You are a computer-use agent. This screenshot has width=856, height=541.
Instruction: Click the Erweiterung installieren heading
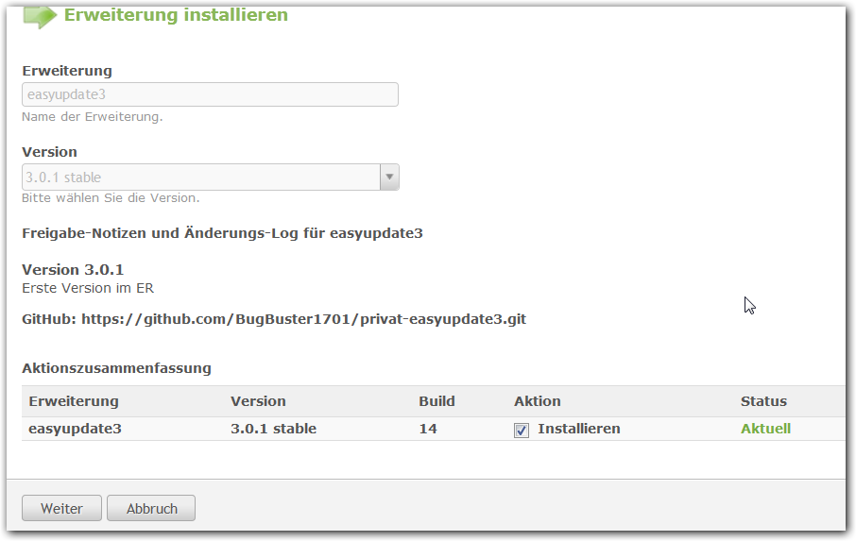pyautogui.click(x=176, y=15)
